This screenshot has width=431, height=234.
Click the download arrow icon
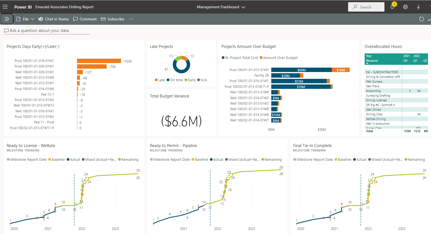pyautogui.click(x=418, y=7)
